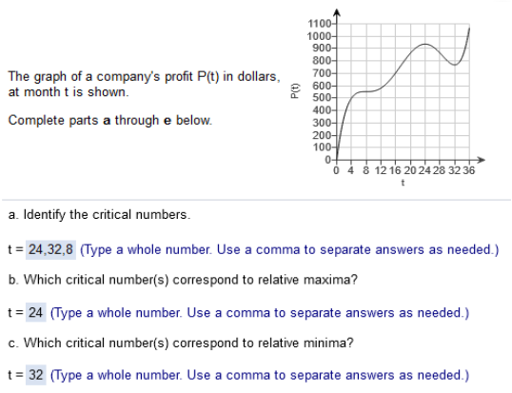Click the t horizontal axis title

pos(403,183)
